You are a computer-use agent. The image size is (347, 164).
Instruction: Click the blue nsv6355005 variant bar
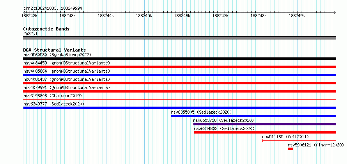point(253,116)
